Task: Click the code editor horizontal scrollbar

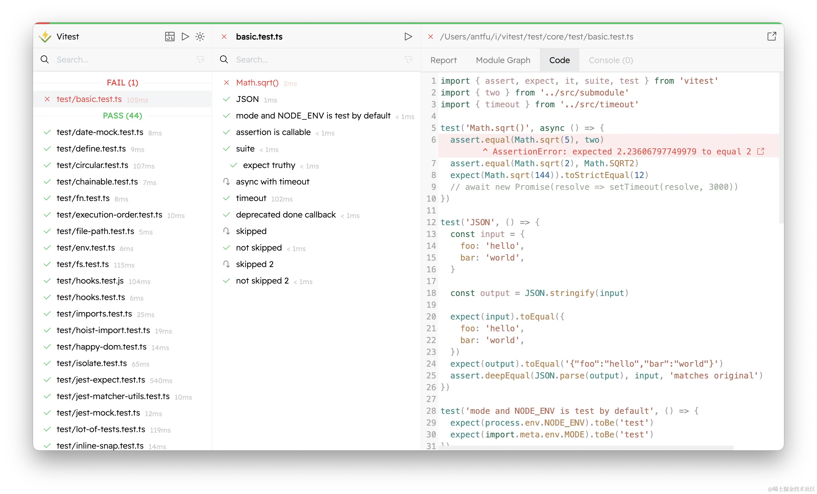Action: tap(587, 448)
